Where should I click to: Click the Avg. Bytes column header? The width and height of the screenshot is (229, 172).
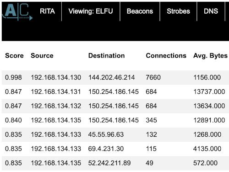point(210,56)
